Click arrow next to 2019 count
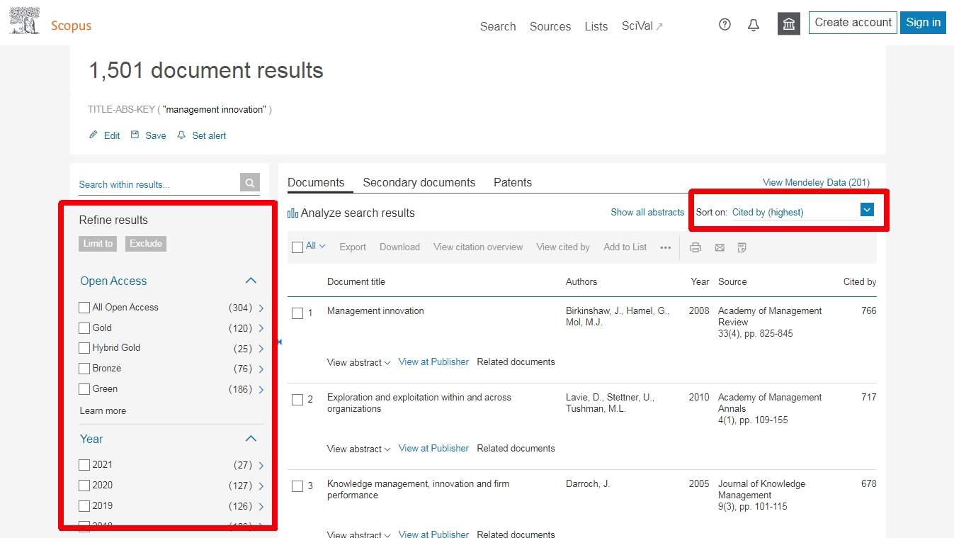Screen dimensions: 954x538 pyautogui.click(x=261, y=506)
